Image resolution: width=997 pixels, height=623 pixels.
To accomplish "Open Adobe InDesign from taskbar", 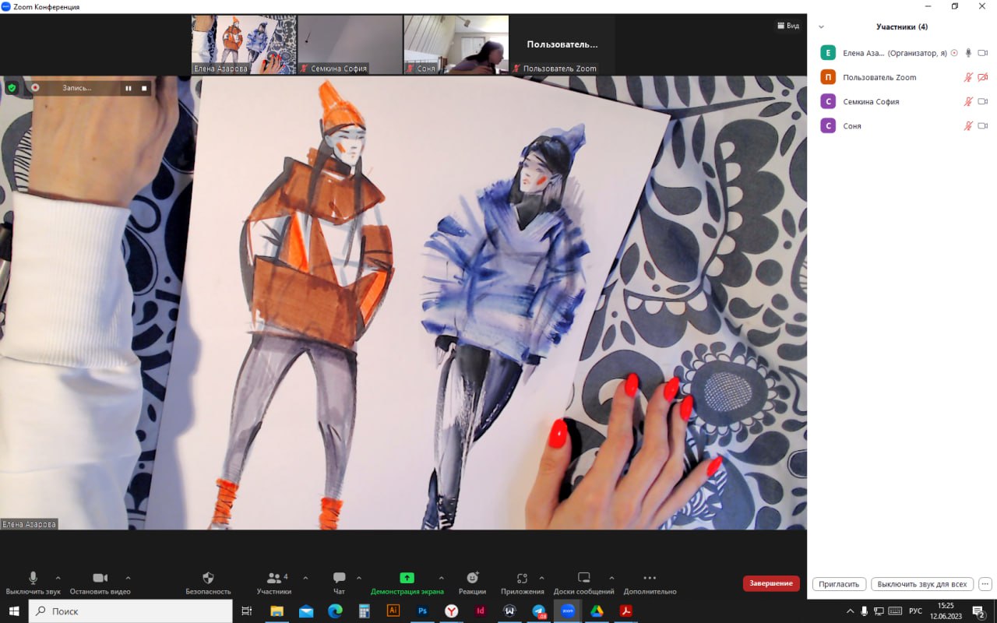I will coord(481,611).
